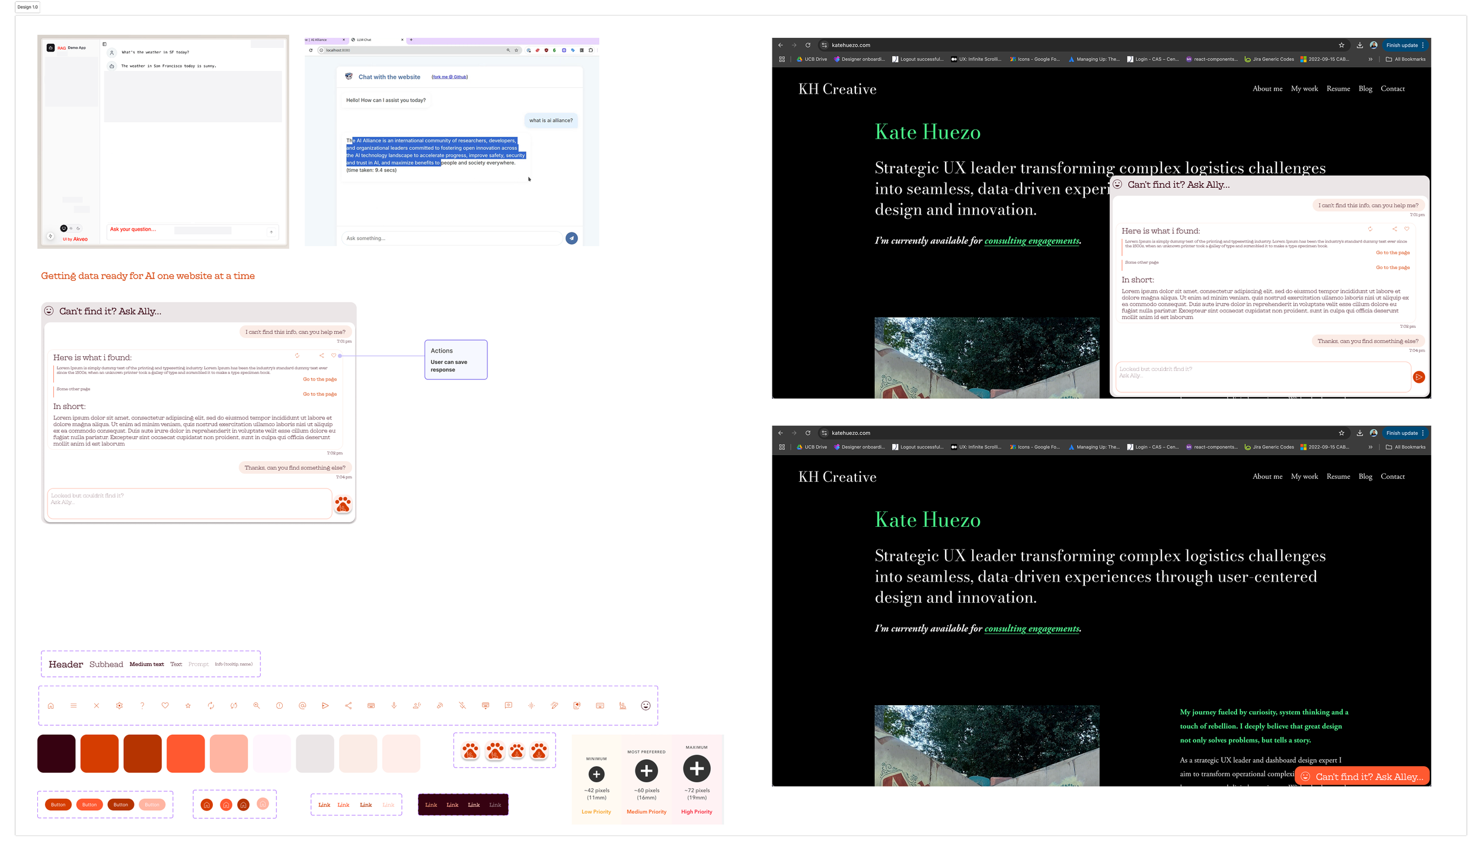This screenshot has width=1482, height=851.
Task: Click the hamburger menu icon in icon row
Action: click(x=74, y=706)
